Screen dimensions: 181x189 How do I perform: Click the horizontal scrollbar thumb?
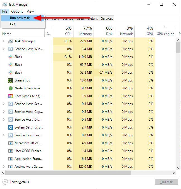[68, 172]
